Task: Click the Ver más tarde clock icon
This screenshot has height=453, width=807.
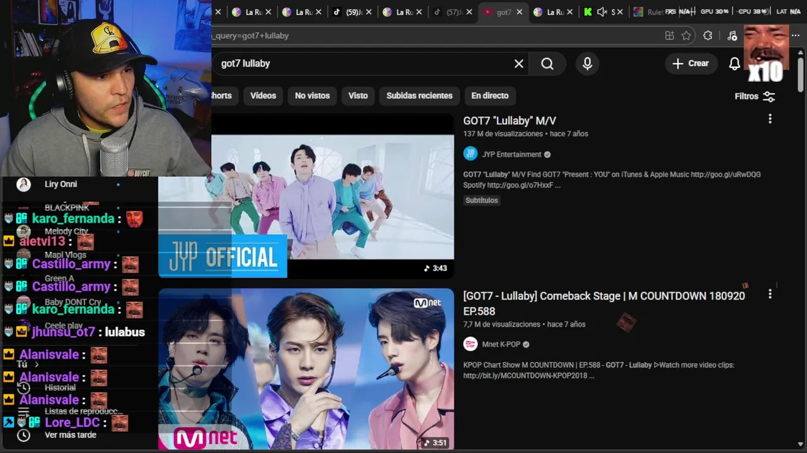Action: pos(23,435)
